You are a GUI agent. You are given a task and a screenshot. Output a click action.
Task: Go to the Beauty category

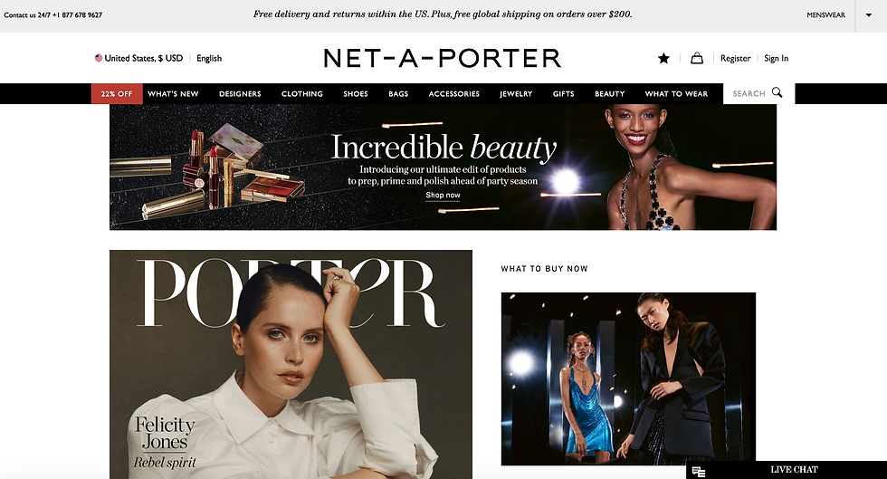coord(609,94)
